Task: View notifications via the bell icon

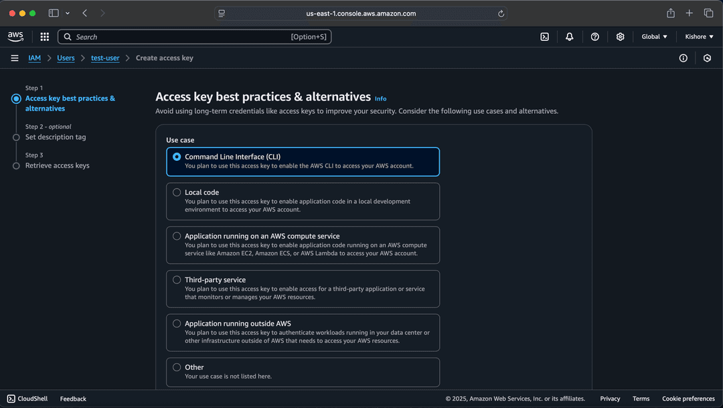Action: [x=570, y=37]
